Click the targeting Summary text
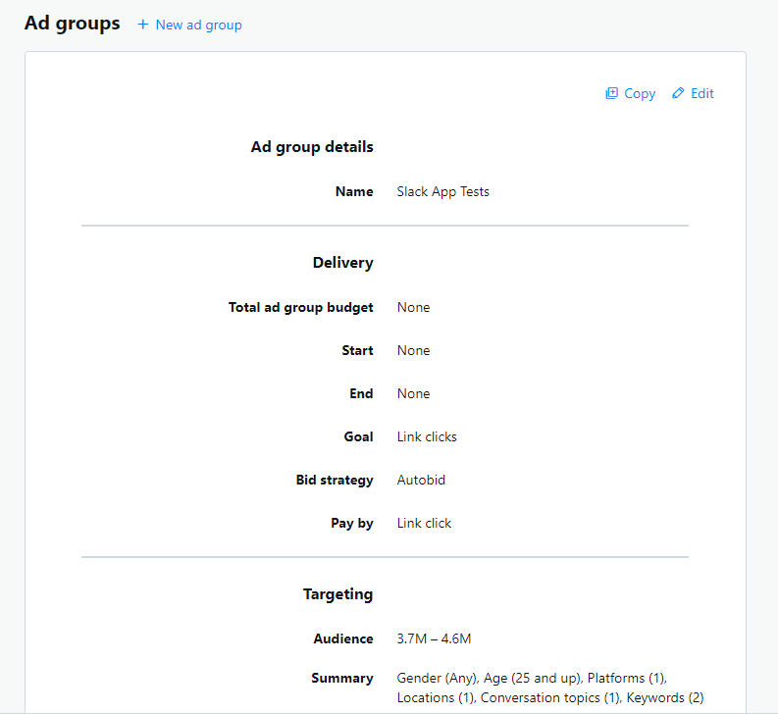778x714 pixels. click(550, 688)
